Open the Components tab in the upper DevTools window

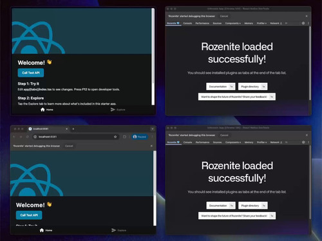coord(233,23)
